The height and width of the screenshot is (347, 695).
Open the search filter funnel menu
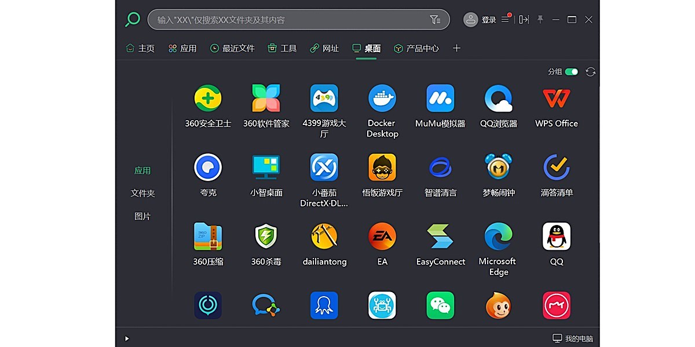click(435, 19)
